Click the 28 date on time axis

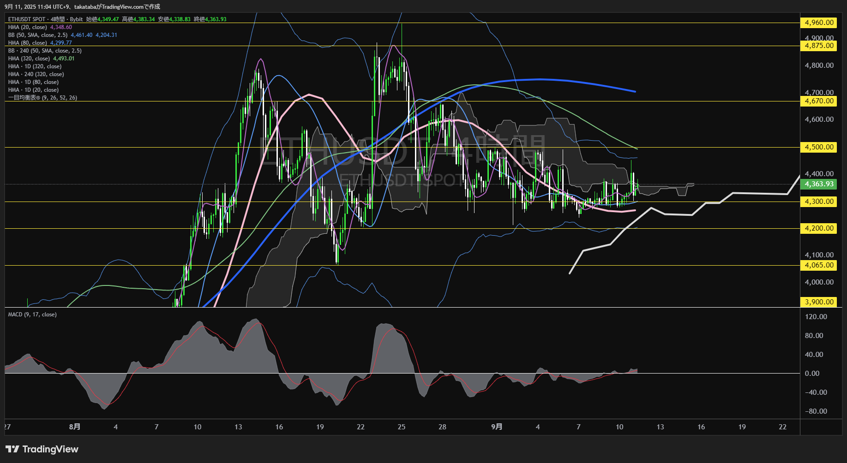442,427
